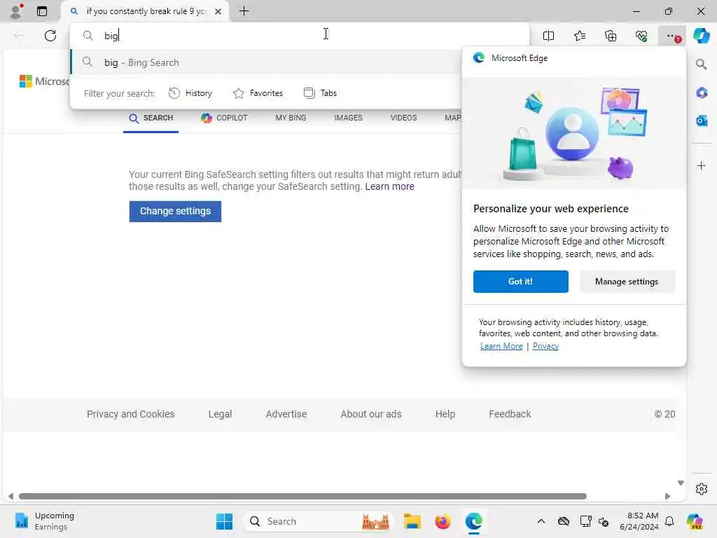Go back to the previous page
The width and height of the screenshot is (717, 538).
click(19, 36)
